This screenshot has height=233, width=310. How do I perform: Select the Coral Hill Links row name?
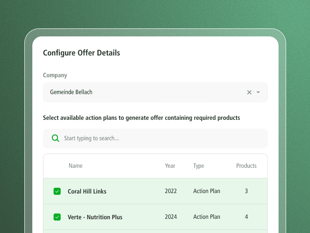coord(87,191)
